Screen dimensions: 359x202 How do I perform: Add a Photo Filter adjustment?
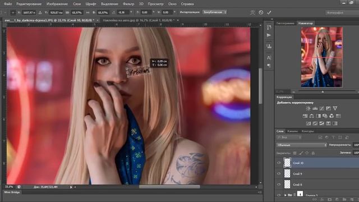pos(325,116)
